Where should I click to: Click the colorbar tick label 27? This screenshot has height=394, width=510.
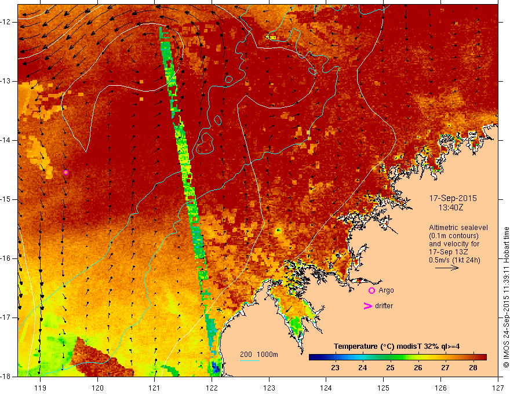[x=445, y=368]
